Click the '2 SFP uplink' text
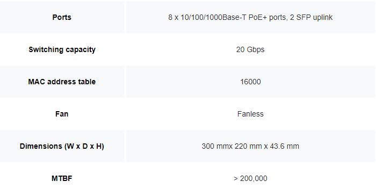 [311, 18]
